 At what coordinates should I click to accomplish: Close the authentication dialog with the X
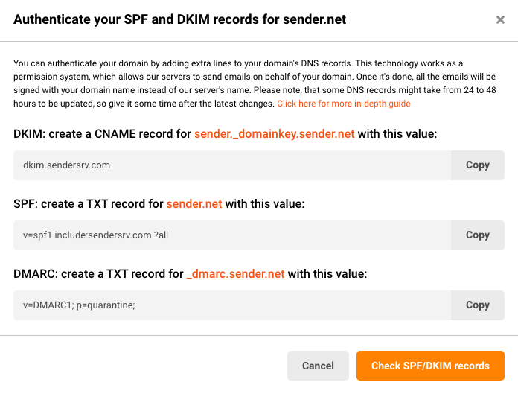coord(500,20)
